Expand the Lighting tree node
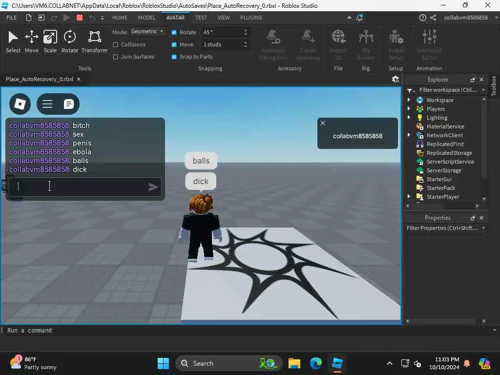 [409, 117]
